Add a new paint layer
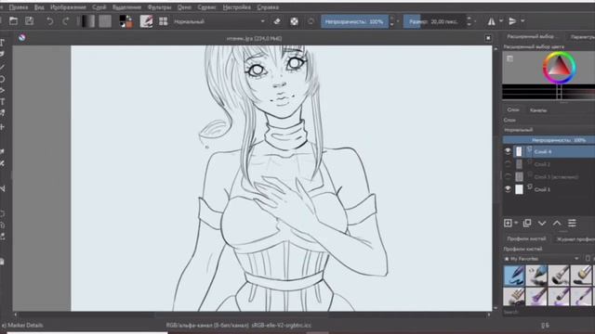 (508, 223)
